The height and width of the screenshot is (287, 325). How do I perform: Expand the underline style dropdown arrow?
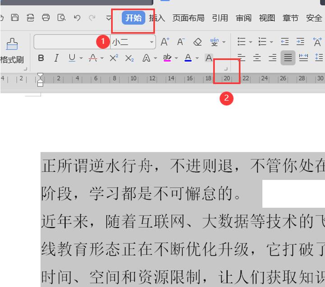[81, 58]
